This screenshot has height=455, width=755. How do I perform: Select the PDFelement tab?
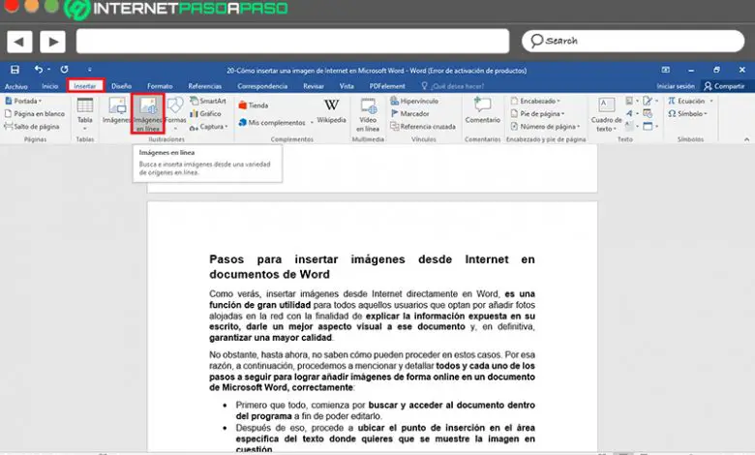click(x=387, y=86)
